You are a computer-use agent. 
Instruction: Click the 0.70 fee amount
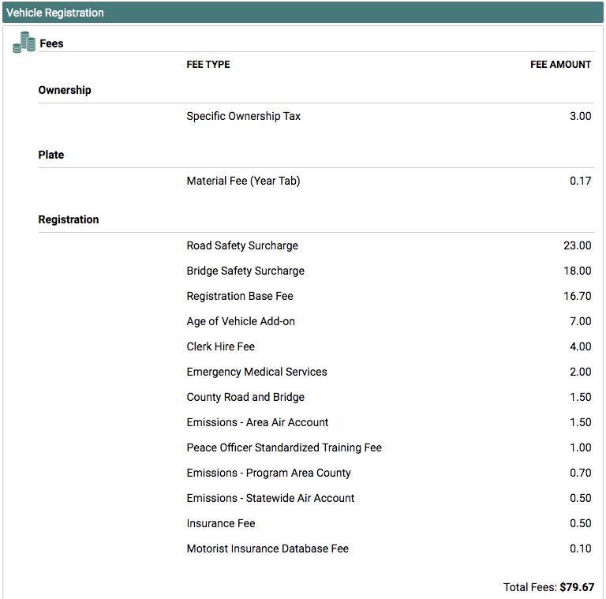tap(580, 473)
